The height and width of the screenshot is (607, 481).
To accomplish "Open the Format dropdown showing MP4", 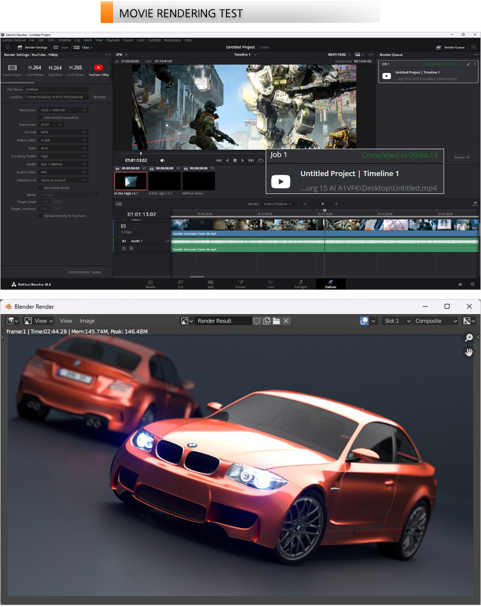I will pyautogui.click(x=63, y=132).
